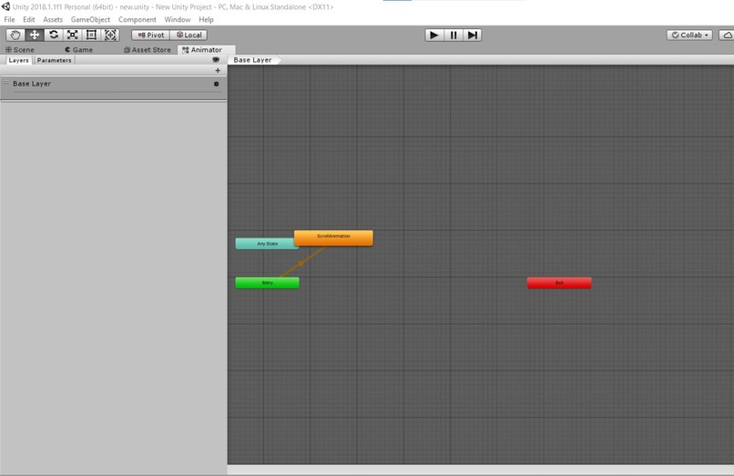Screen dimensions: 734x476
Task: Add a new layer with plus icon
Action: tap(218, 70)
